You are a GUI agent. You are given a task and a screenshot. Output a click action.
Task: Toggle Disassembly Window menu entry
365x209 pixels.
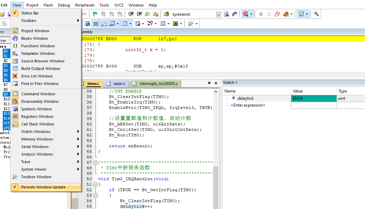[x=46, y=101]
